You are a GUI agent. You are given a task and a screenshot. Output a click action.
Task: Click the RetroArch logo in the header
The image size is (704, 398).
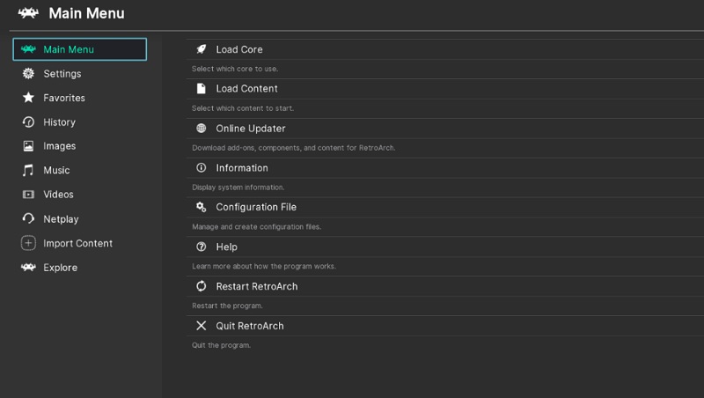27,13
